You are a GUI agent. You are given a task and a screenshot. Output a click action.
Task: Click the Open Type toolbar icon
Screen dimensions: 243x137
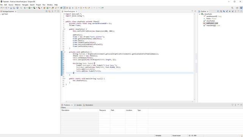tap(53, 8)
